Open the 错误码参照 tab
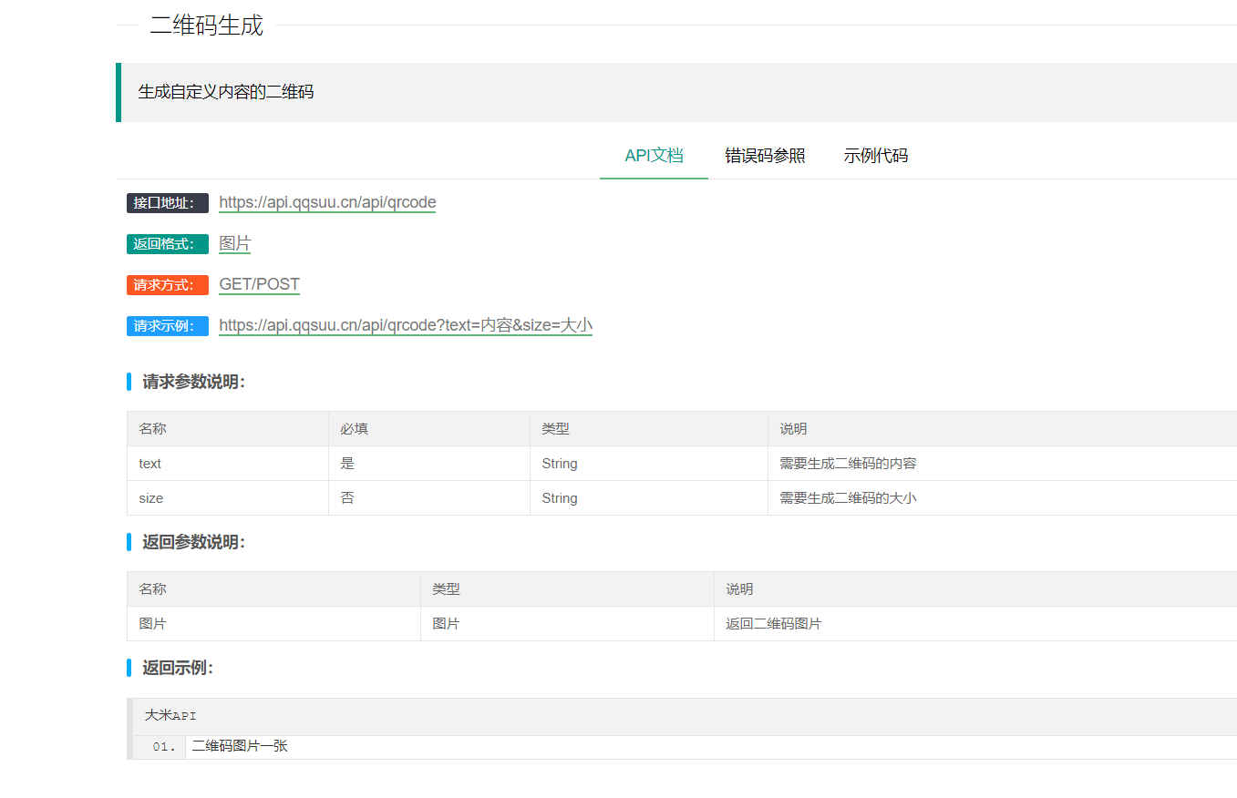Viewport: 1237px width, 798px height. coord(765,156)
